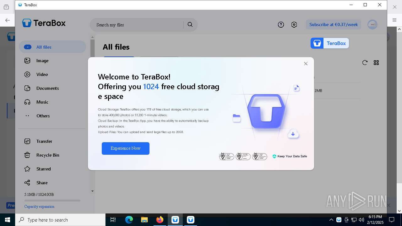
Task: Open File Explorer from taskbar
Action: click(x=144, y=220)
